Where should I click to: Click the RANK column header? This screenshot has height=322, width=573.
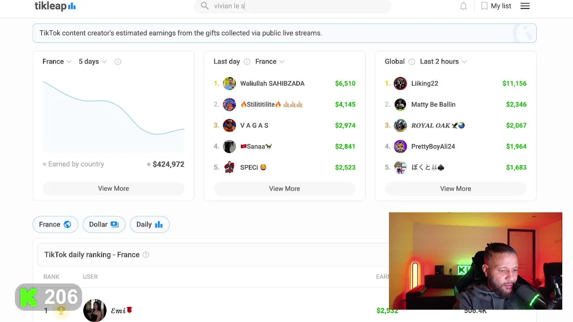(51, 277)
